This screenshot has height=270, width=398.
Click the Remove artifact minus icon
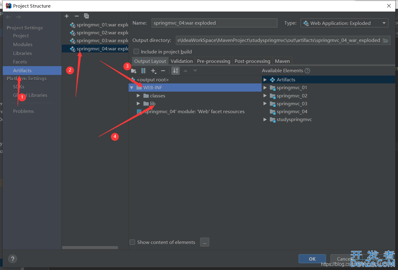[x=76, y=16]
